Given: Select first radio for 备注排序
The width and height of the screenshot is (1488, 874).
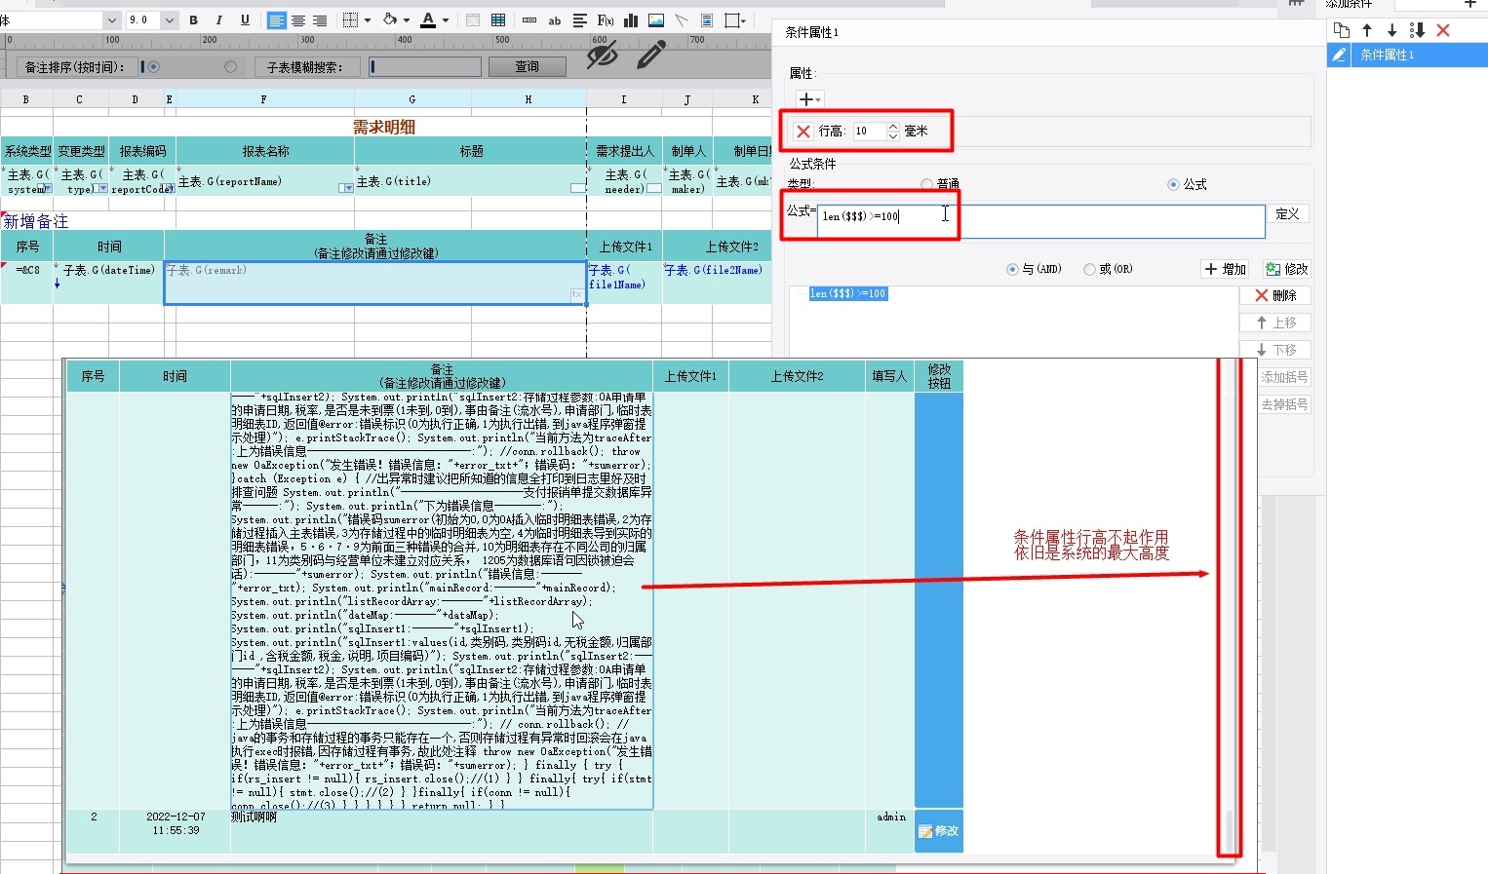Looking at the screenshot, I should [153, 67].
